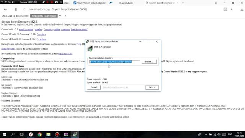Viewport: 245px width, 138px height.
Task: Download build 1.7.3 7z archive link
Action: 48,30
